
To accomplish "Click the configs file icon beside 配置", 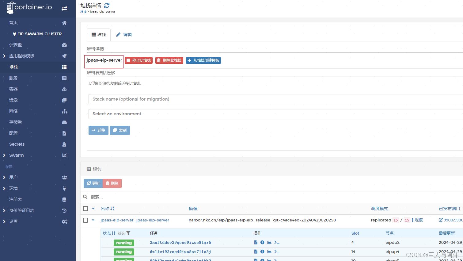I will coord(64,133).
